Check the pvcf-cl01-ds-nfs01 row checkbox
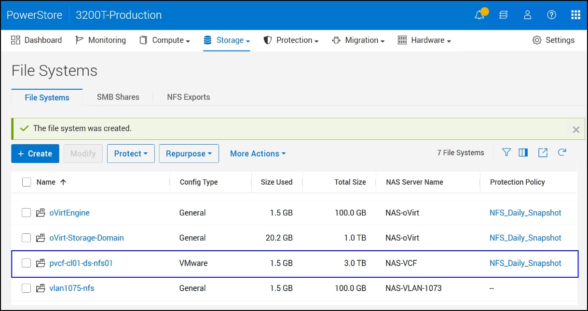The height and width of the screenshot is (311, 588). point(27,263)
